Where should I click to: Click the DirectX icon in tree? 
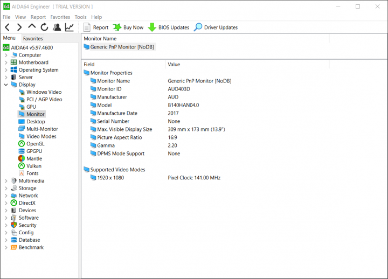(14, 203)
